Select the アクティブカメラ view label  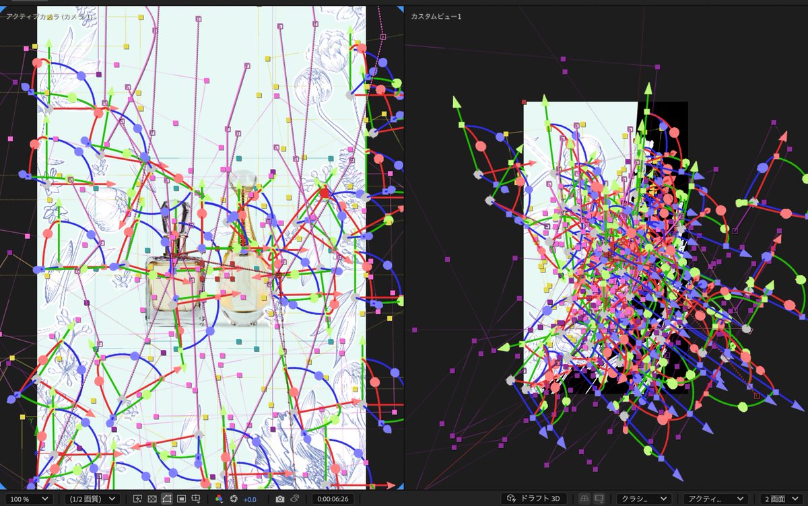click(49, 15)
